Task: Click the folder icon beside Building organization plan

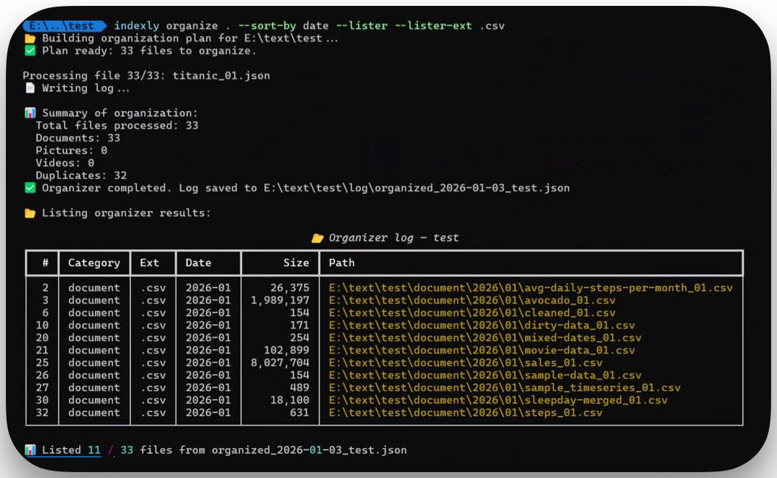Action: (29, 38)
